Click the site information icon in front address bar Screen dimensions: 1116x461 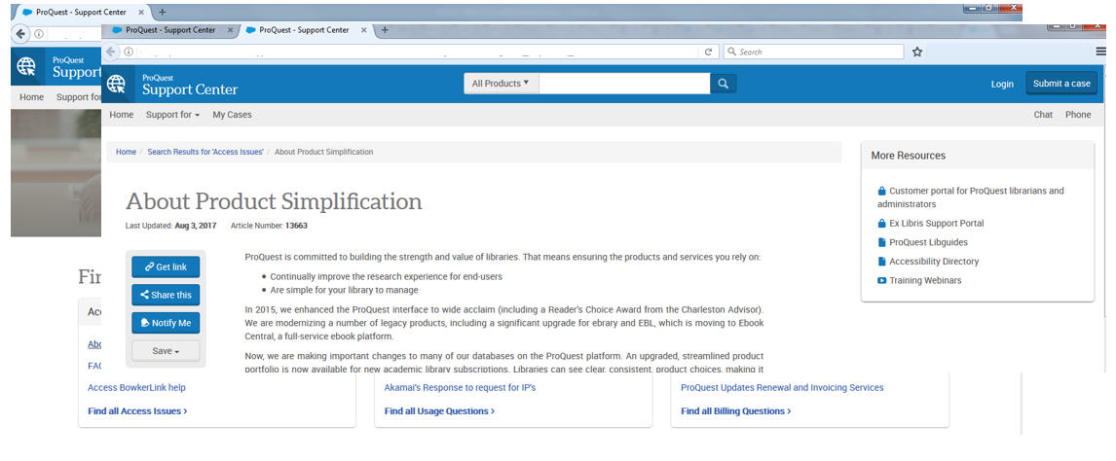(129, 52)
